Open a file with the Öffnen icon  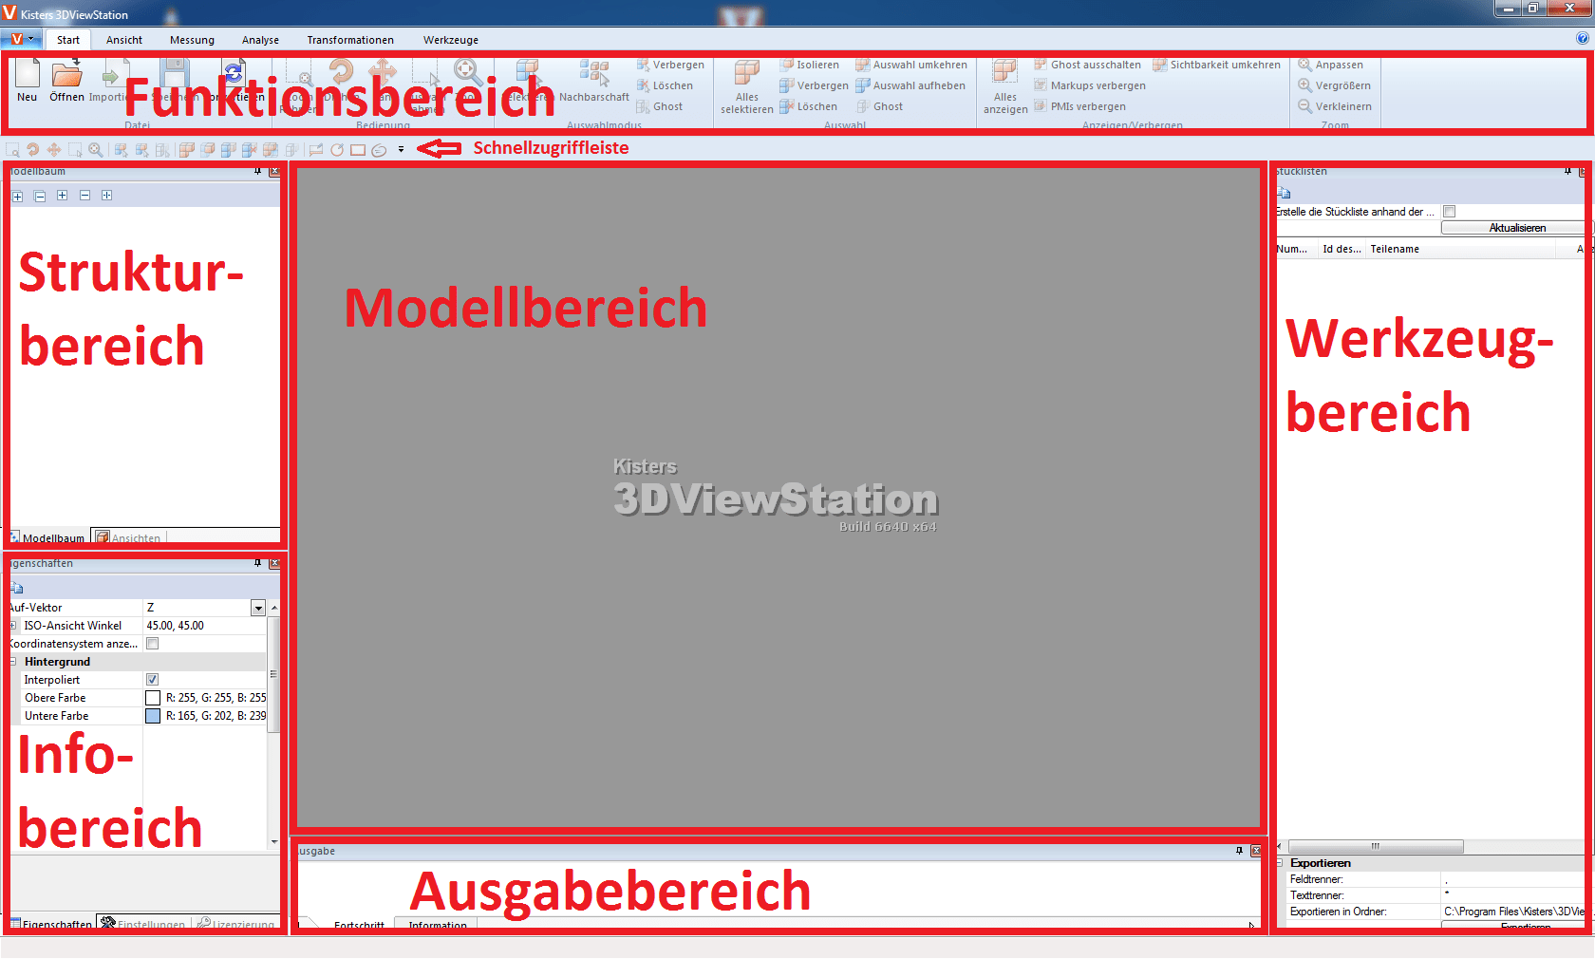coord(66,73)
